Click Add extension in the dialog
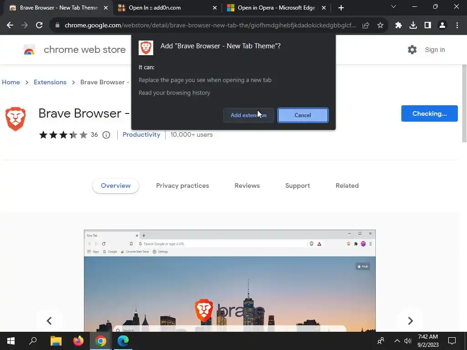Screen dimensions: 467x350 pos(249,115)
